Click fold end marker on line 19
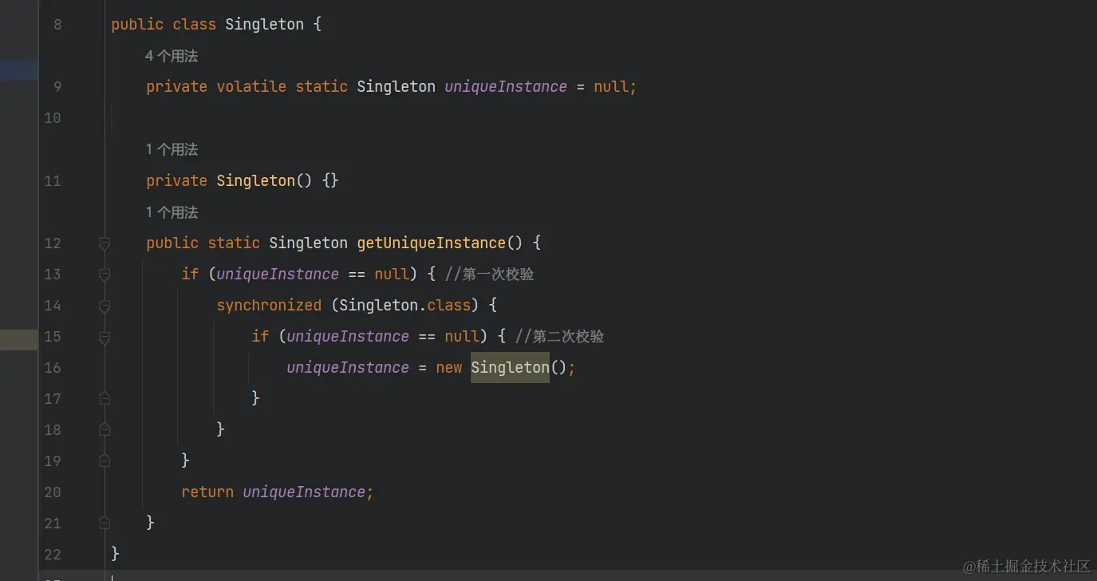 pyautogui.click(x=105, y=460)
